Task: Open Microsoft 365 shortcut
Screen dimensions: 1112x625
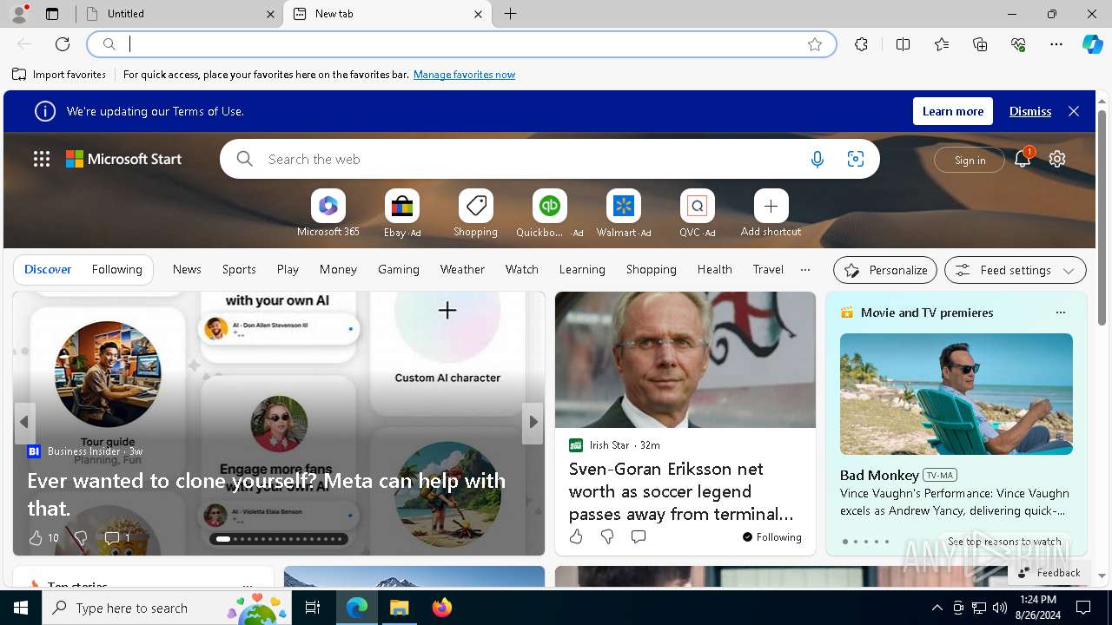Action: point(328,213)
